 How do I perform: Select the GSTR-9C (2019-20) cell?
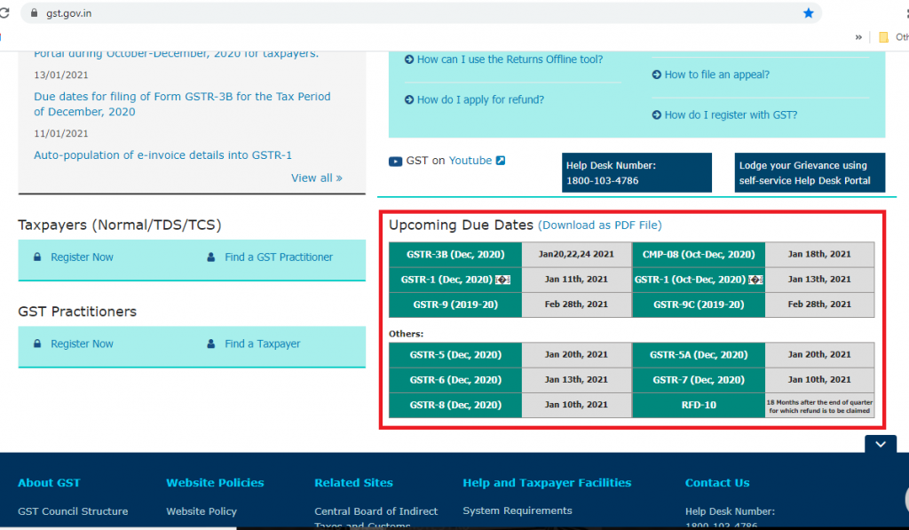[x=698, y=305]
